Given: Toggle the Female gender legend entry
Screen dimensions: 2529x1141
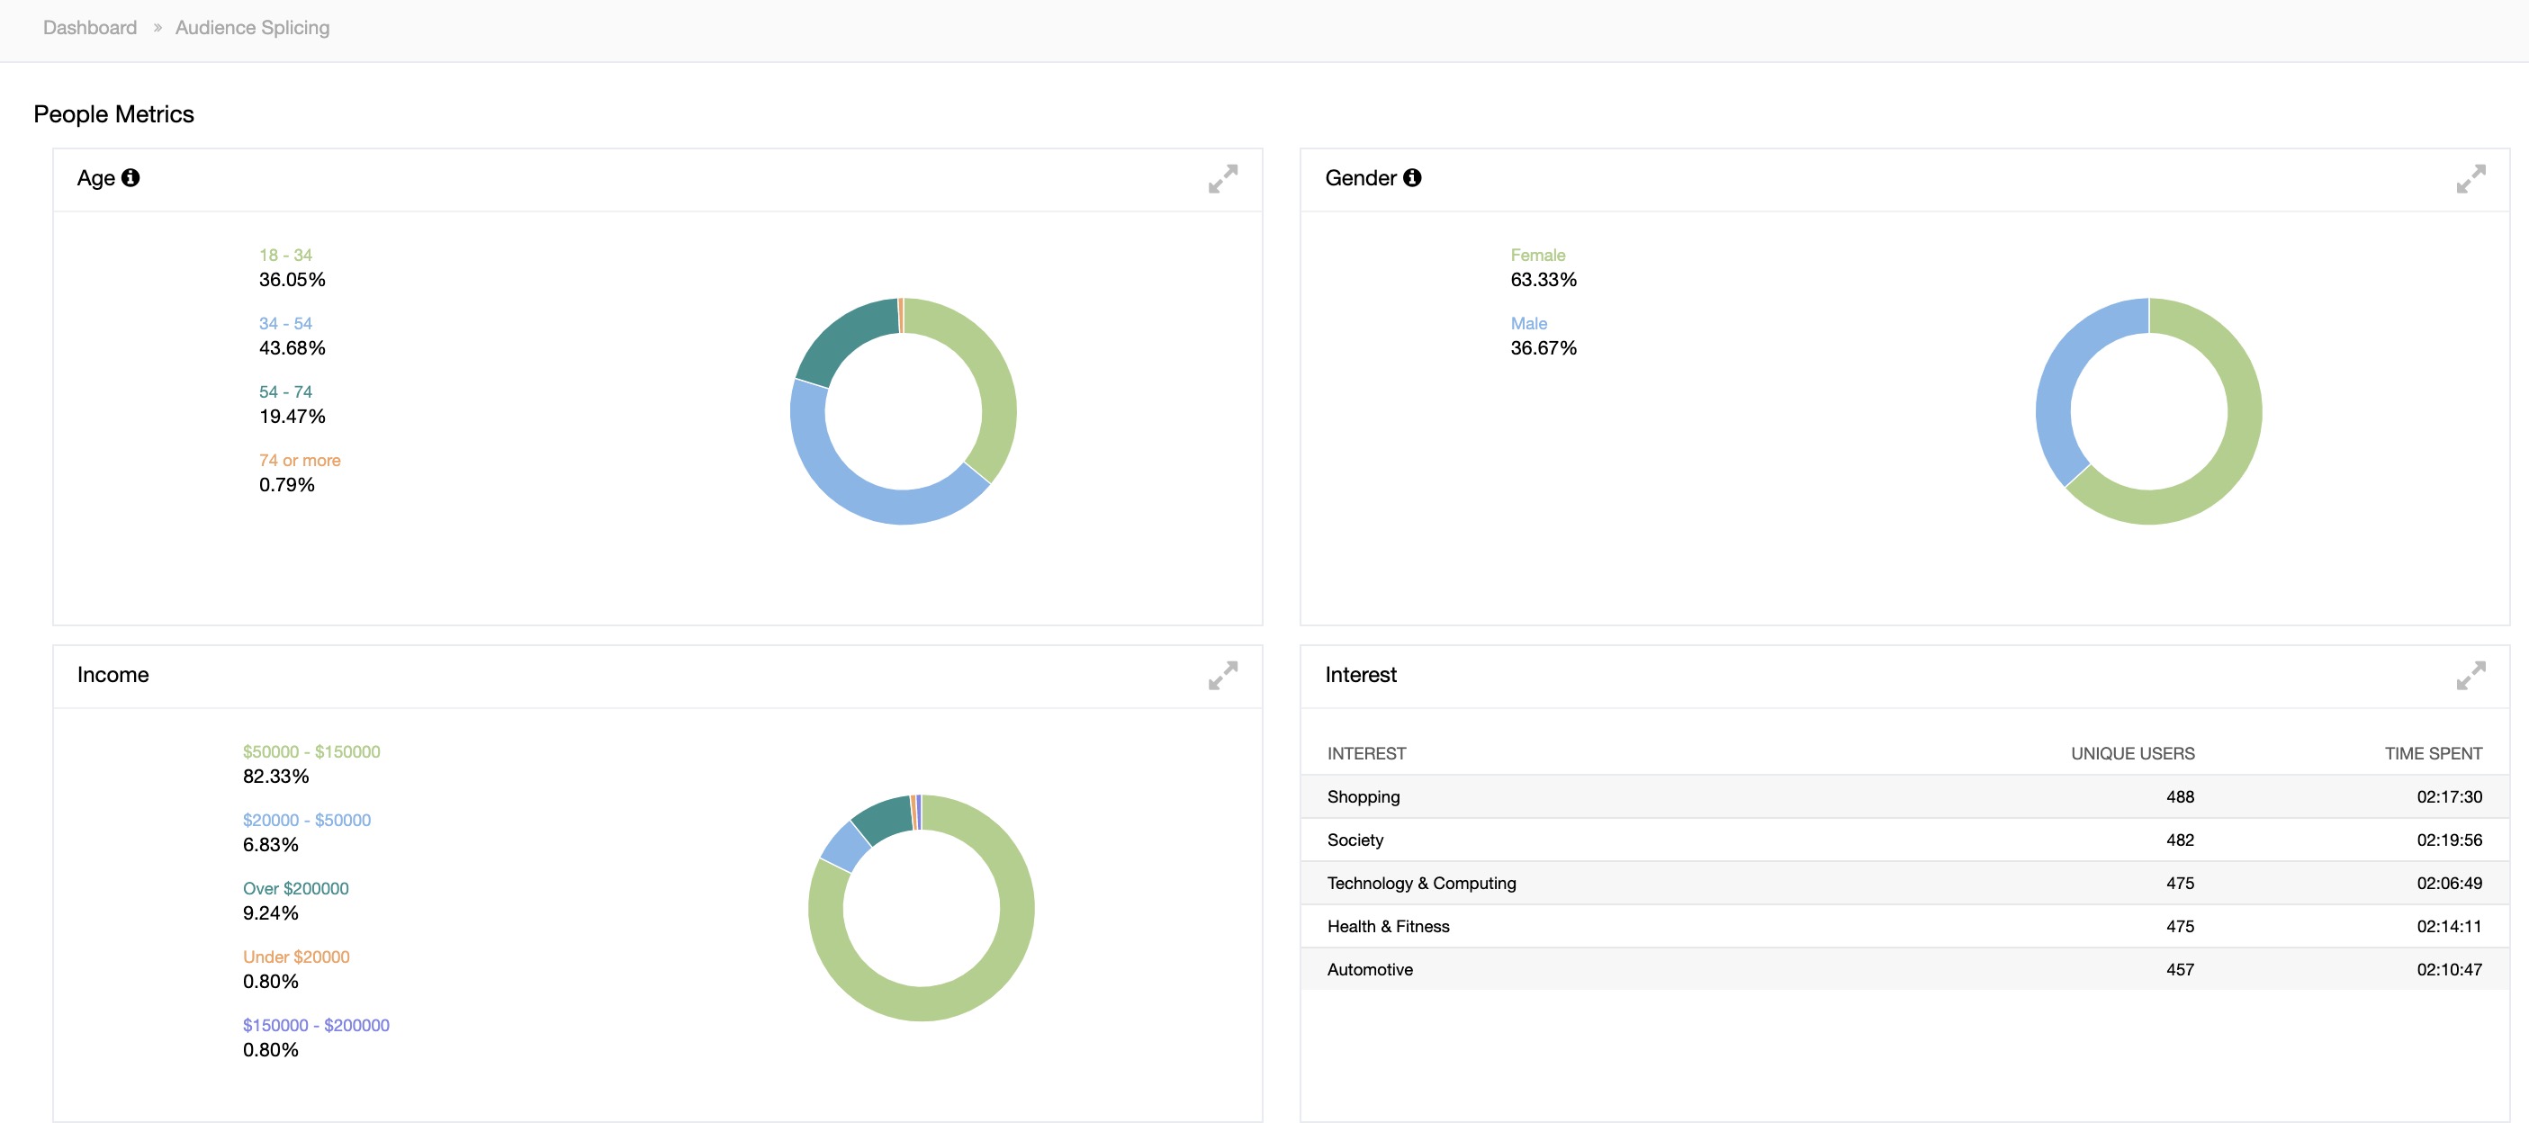Looking at the screenshot, I should 1537,256.
